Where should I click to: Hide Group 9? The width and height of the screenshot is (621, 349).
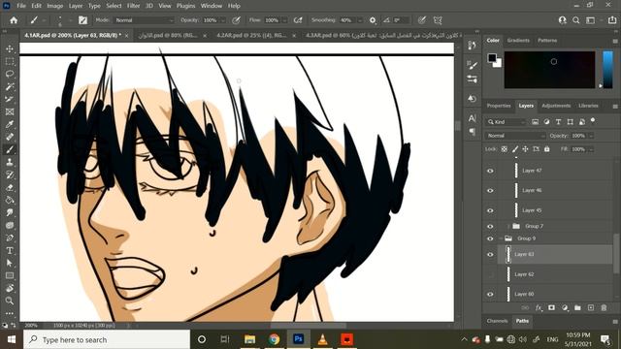coord(490,238)
